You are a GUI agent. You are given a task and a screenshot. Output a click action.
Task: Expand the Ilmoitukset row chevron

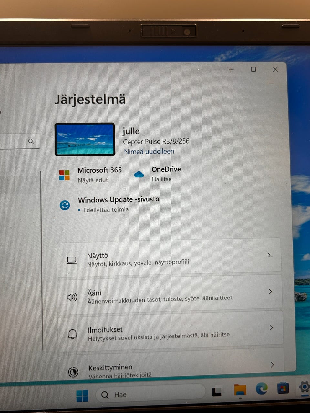click(x=271, y=328)
